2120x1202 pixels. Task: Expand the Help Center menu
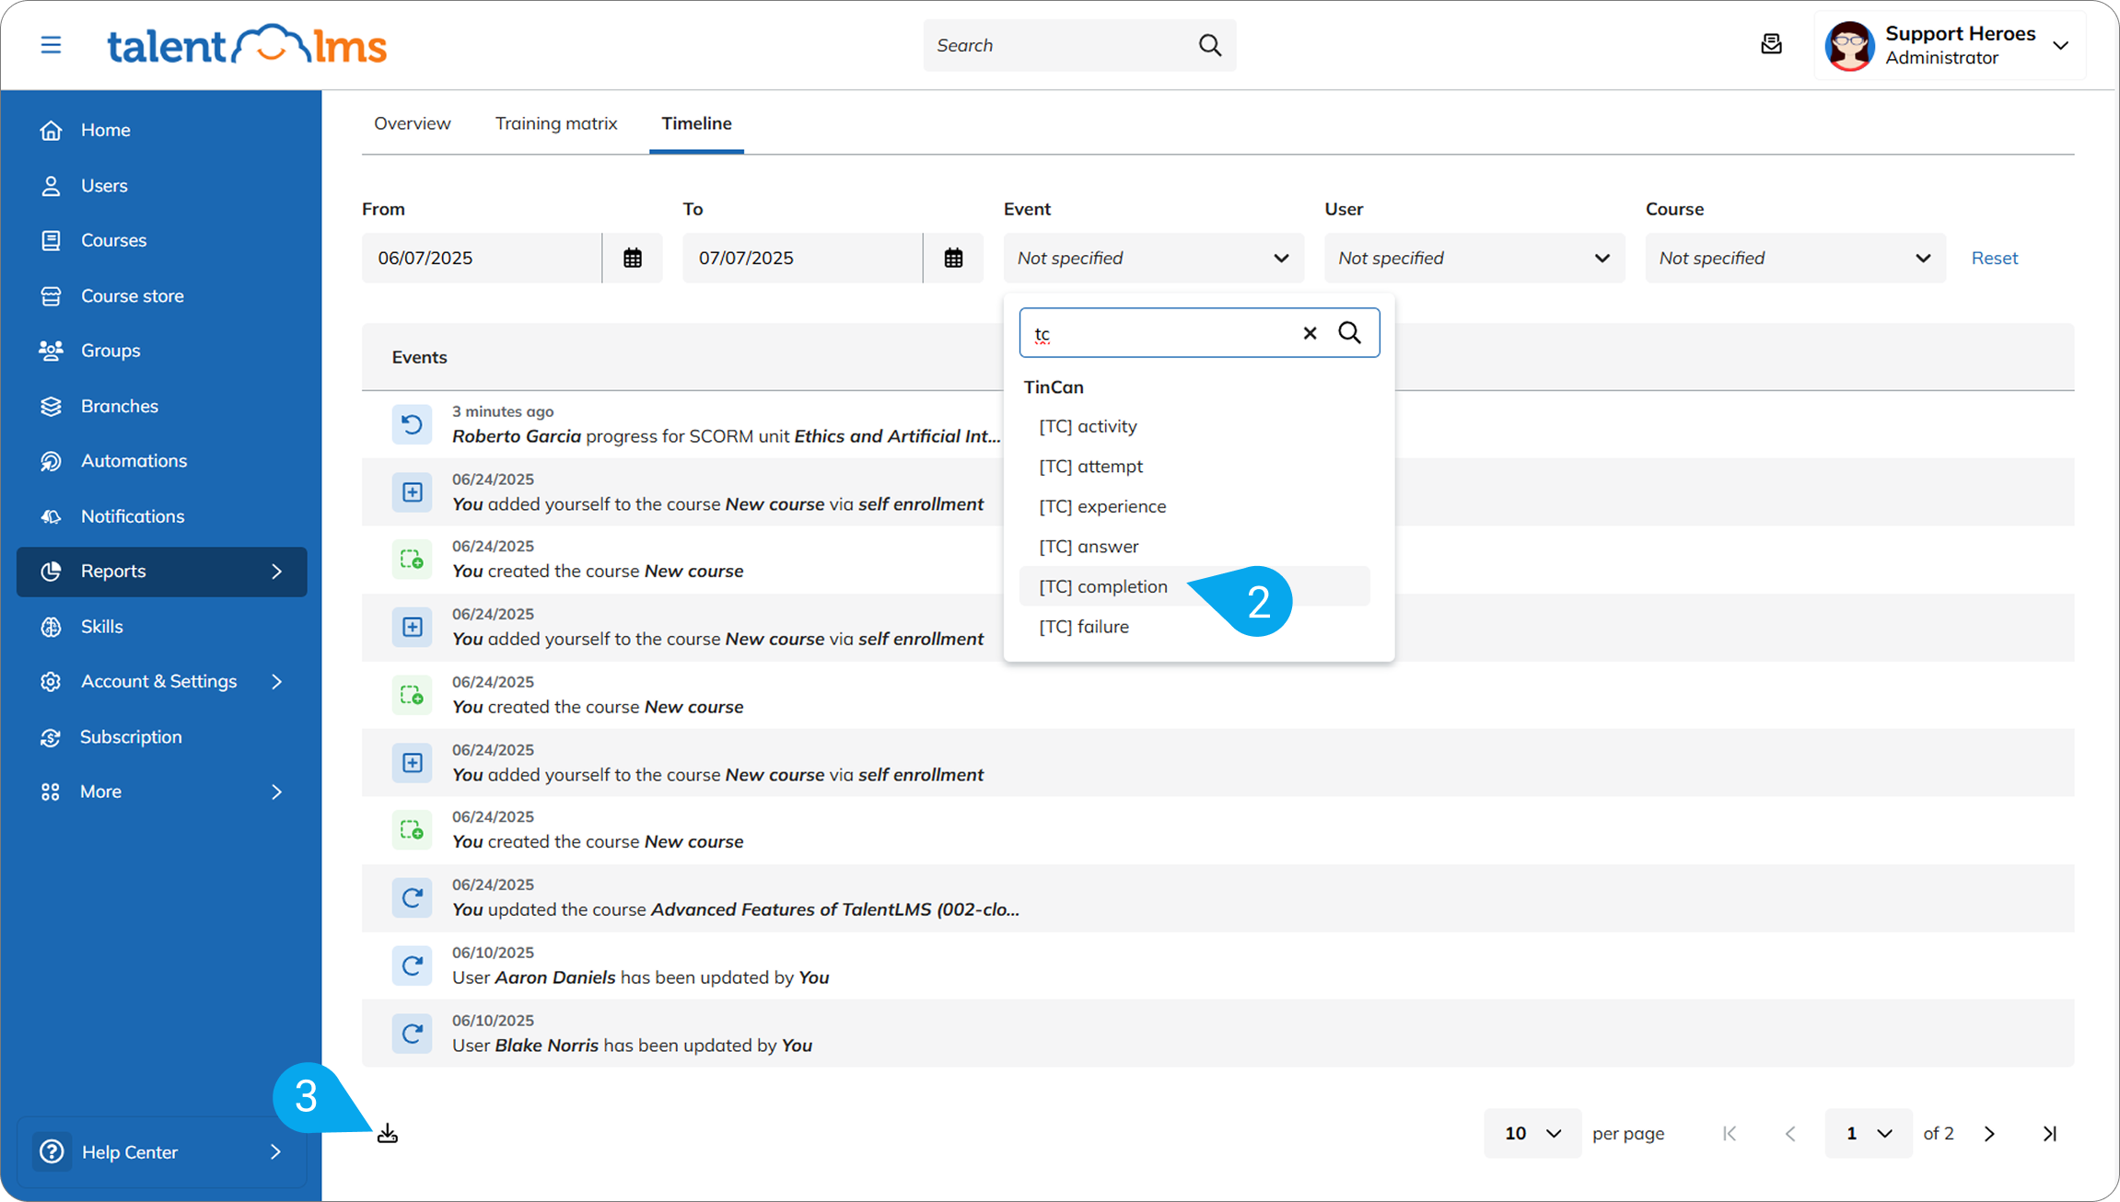(161, 1151)
